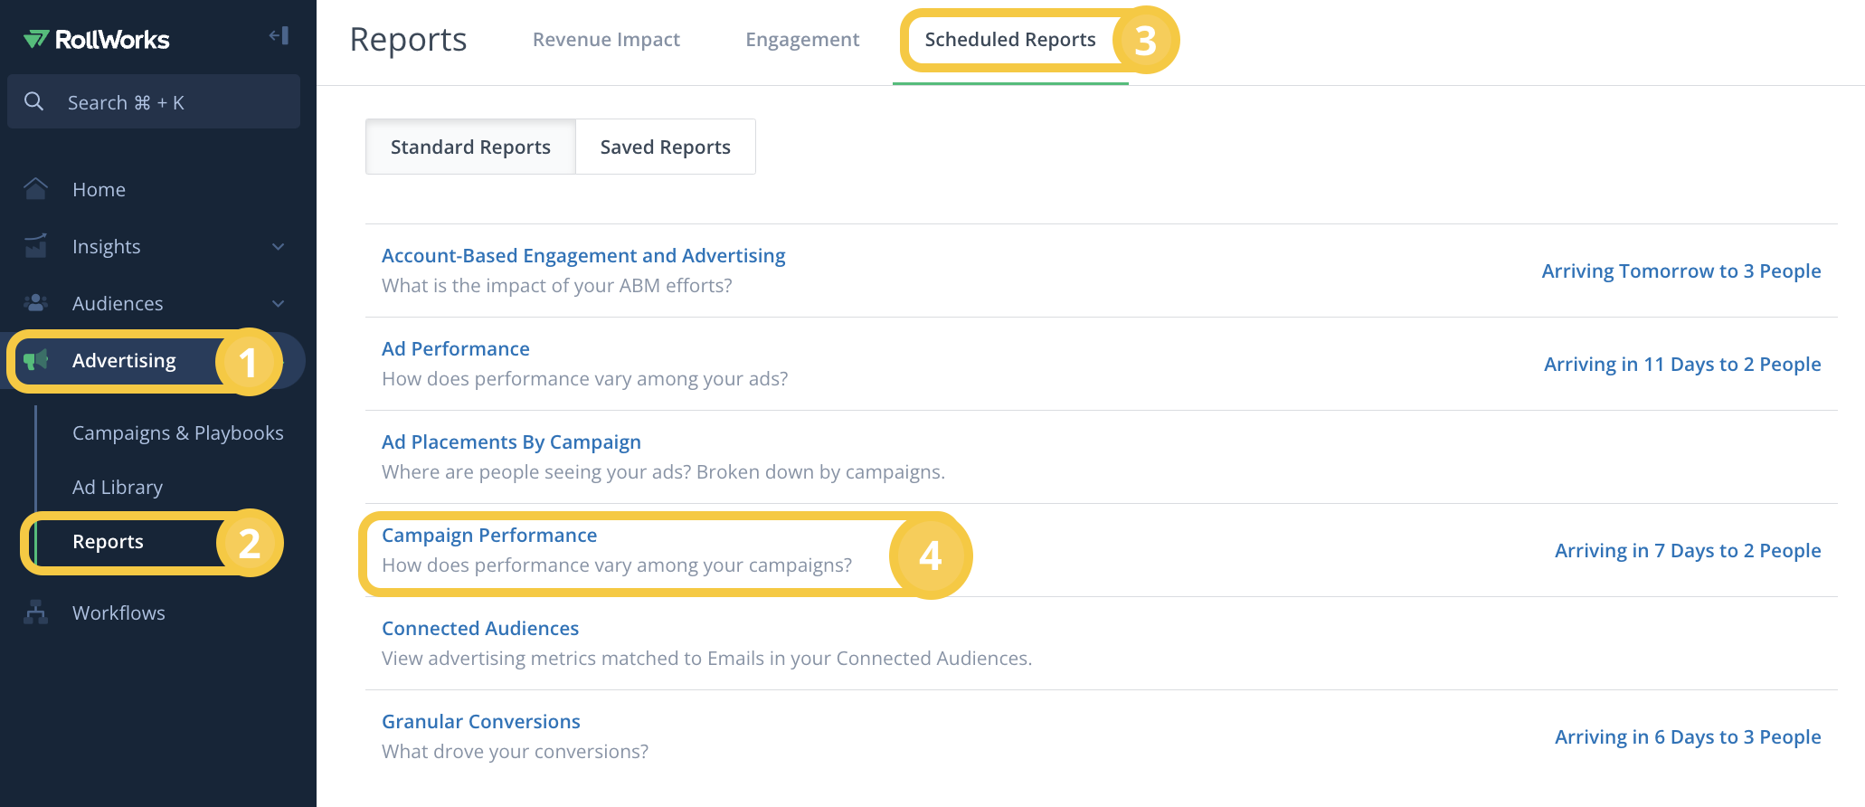Expand the Insights menu chevron
The image size is (1865, 807).
coord(279,246)
